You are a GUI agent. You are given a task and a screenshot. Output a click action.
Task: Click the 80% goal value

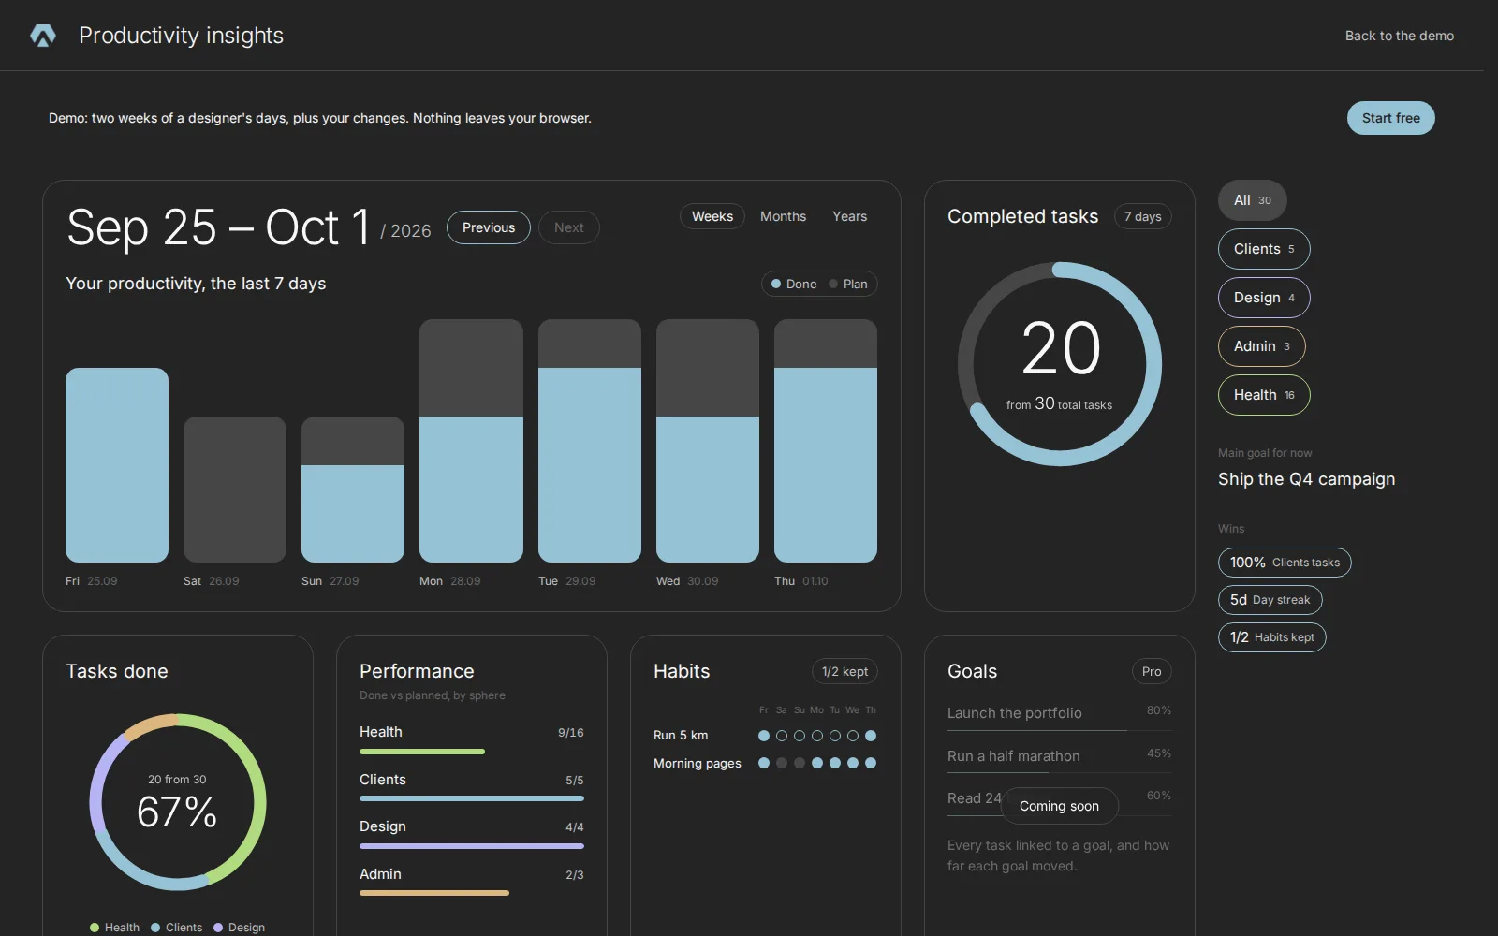point(1159,710)
